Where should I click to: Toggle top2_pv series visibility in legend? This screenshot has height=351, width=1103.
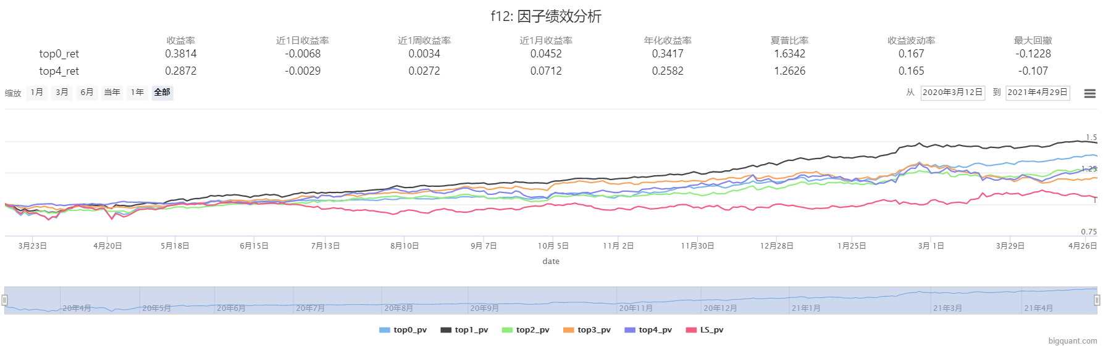tap(526, 330)
